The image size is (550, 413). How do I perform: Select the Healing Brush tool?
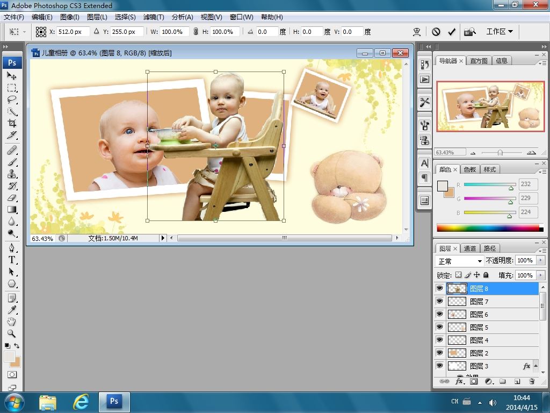click(x=12, y=151)
